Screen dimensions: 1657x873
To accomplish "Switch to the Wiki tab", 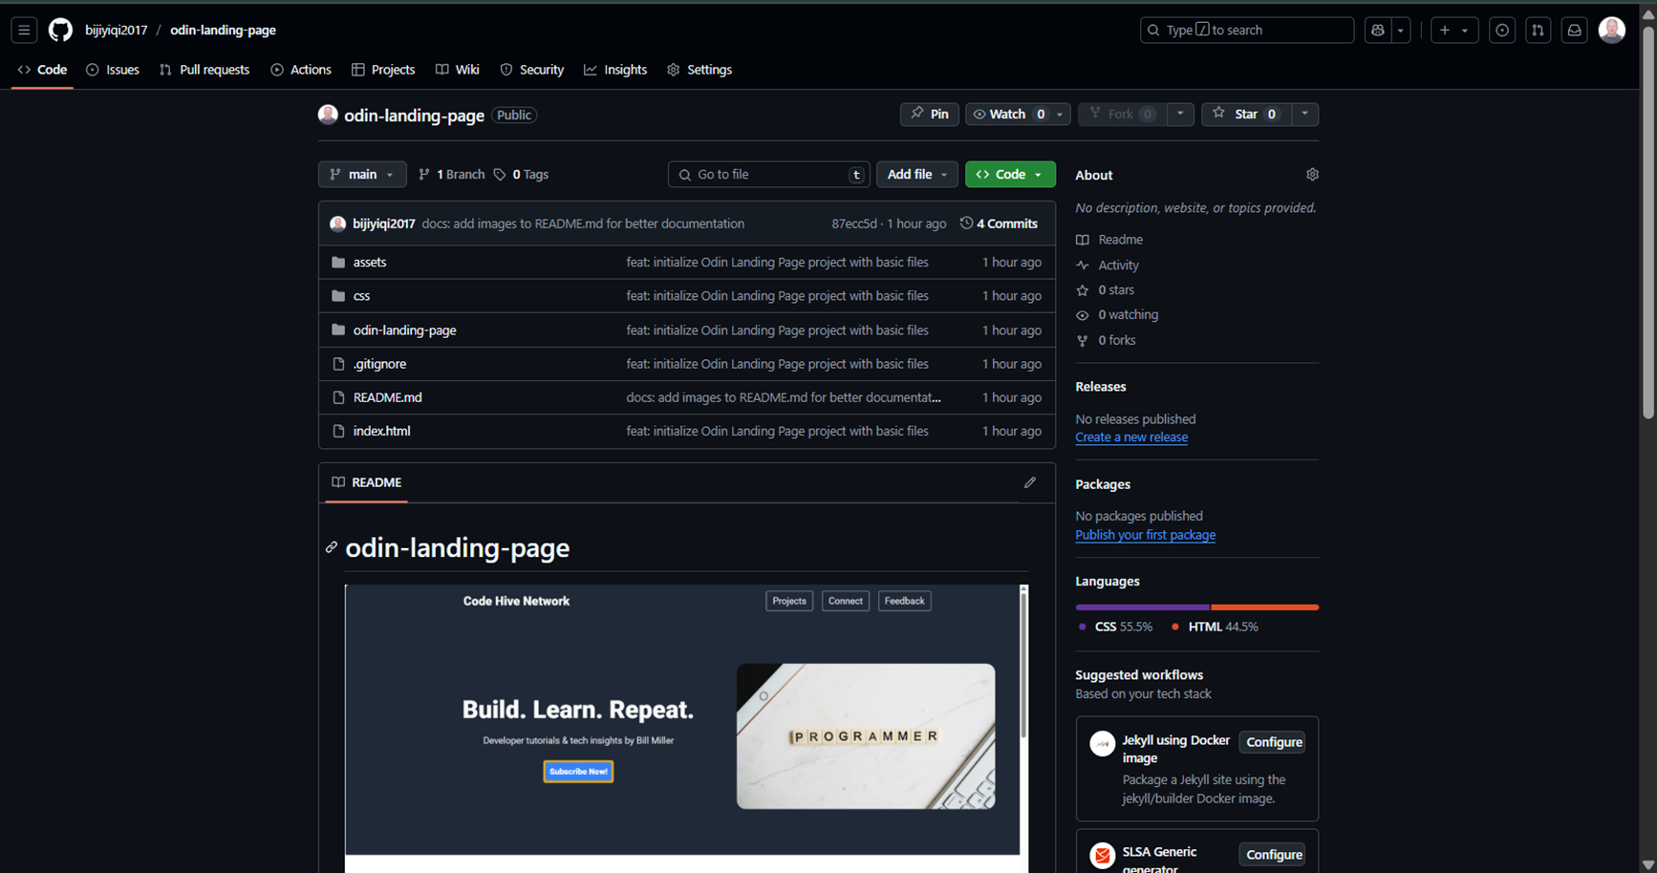I will 458,70.
